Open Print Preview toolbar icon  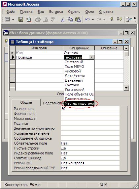click(x=46, y=19)
